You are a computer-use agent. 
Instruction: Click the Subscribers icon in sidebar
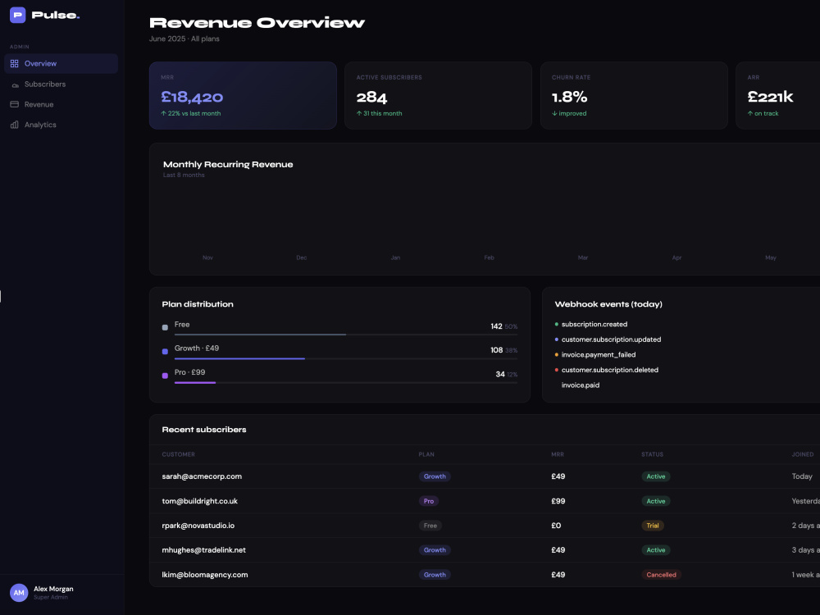point(15,84)
